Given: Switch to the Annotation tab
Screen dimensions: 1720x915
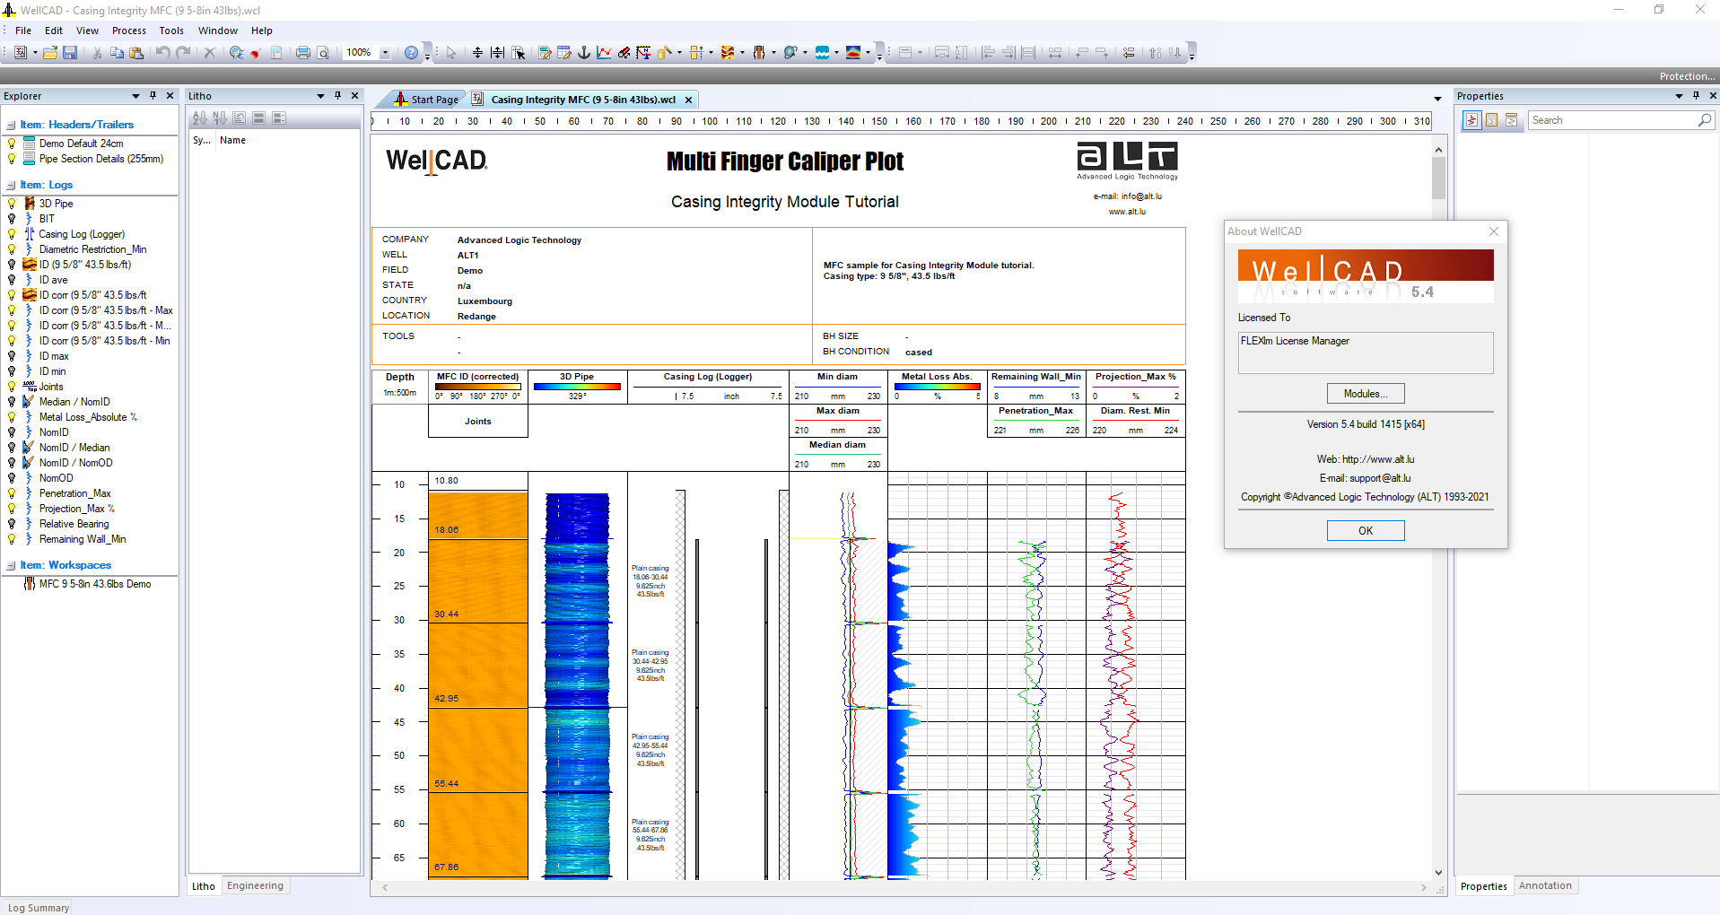Looking at the screenshot, I should tap(1545, 885).
